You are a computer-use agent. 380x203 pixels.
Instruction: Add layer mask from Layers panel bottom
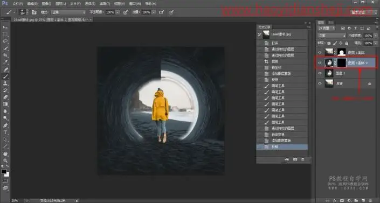pyautogui.click(x=342, y=201)
